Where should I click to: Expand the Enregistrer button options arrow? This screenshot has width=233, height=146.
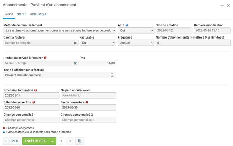click(53, 141)
